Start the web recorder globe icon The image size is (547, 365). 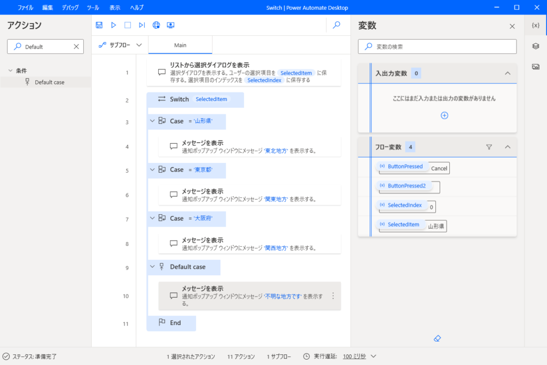point(157,25)
